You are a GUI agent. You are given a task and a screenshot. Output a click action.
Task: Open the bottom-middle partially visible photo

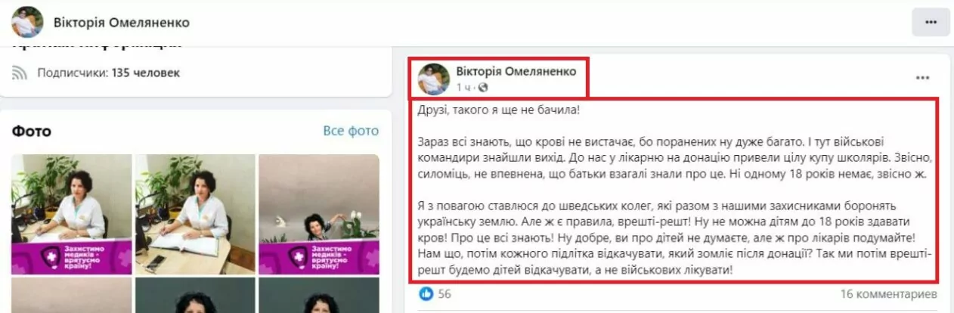tap(195, 296)
